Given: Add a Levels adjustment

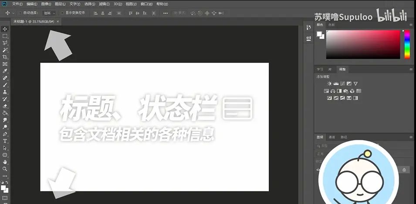Looking at the screenshot, I should pyautogui.click(x=336, y=83).
